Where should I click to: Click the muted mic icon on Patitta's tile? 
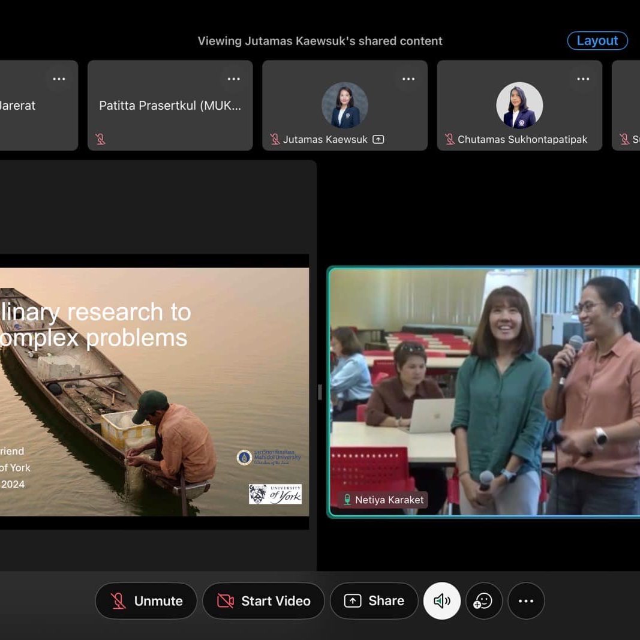(x=100, y=139)
